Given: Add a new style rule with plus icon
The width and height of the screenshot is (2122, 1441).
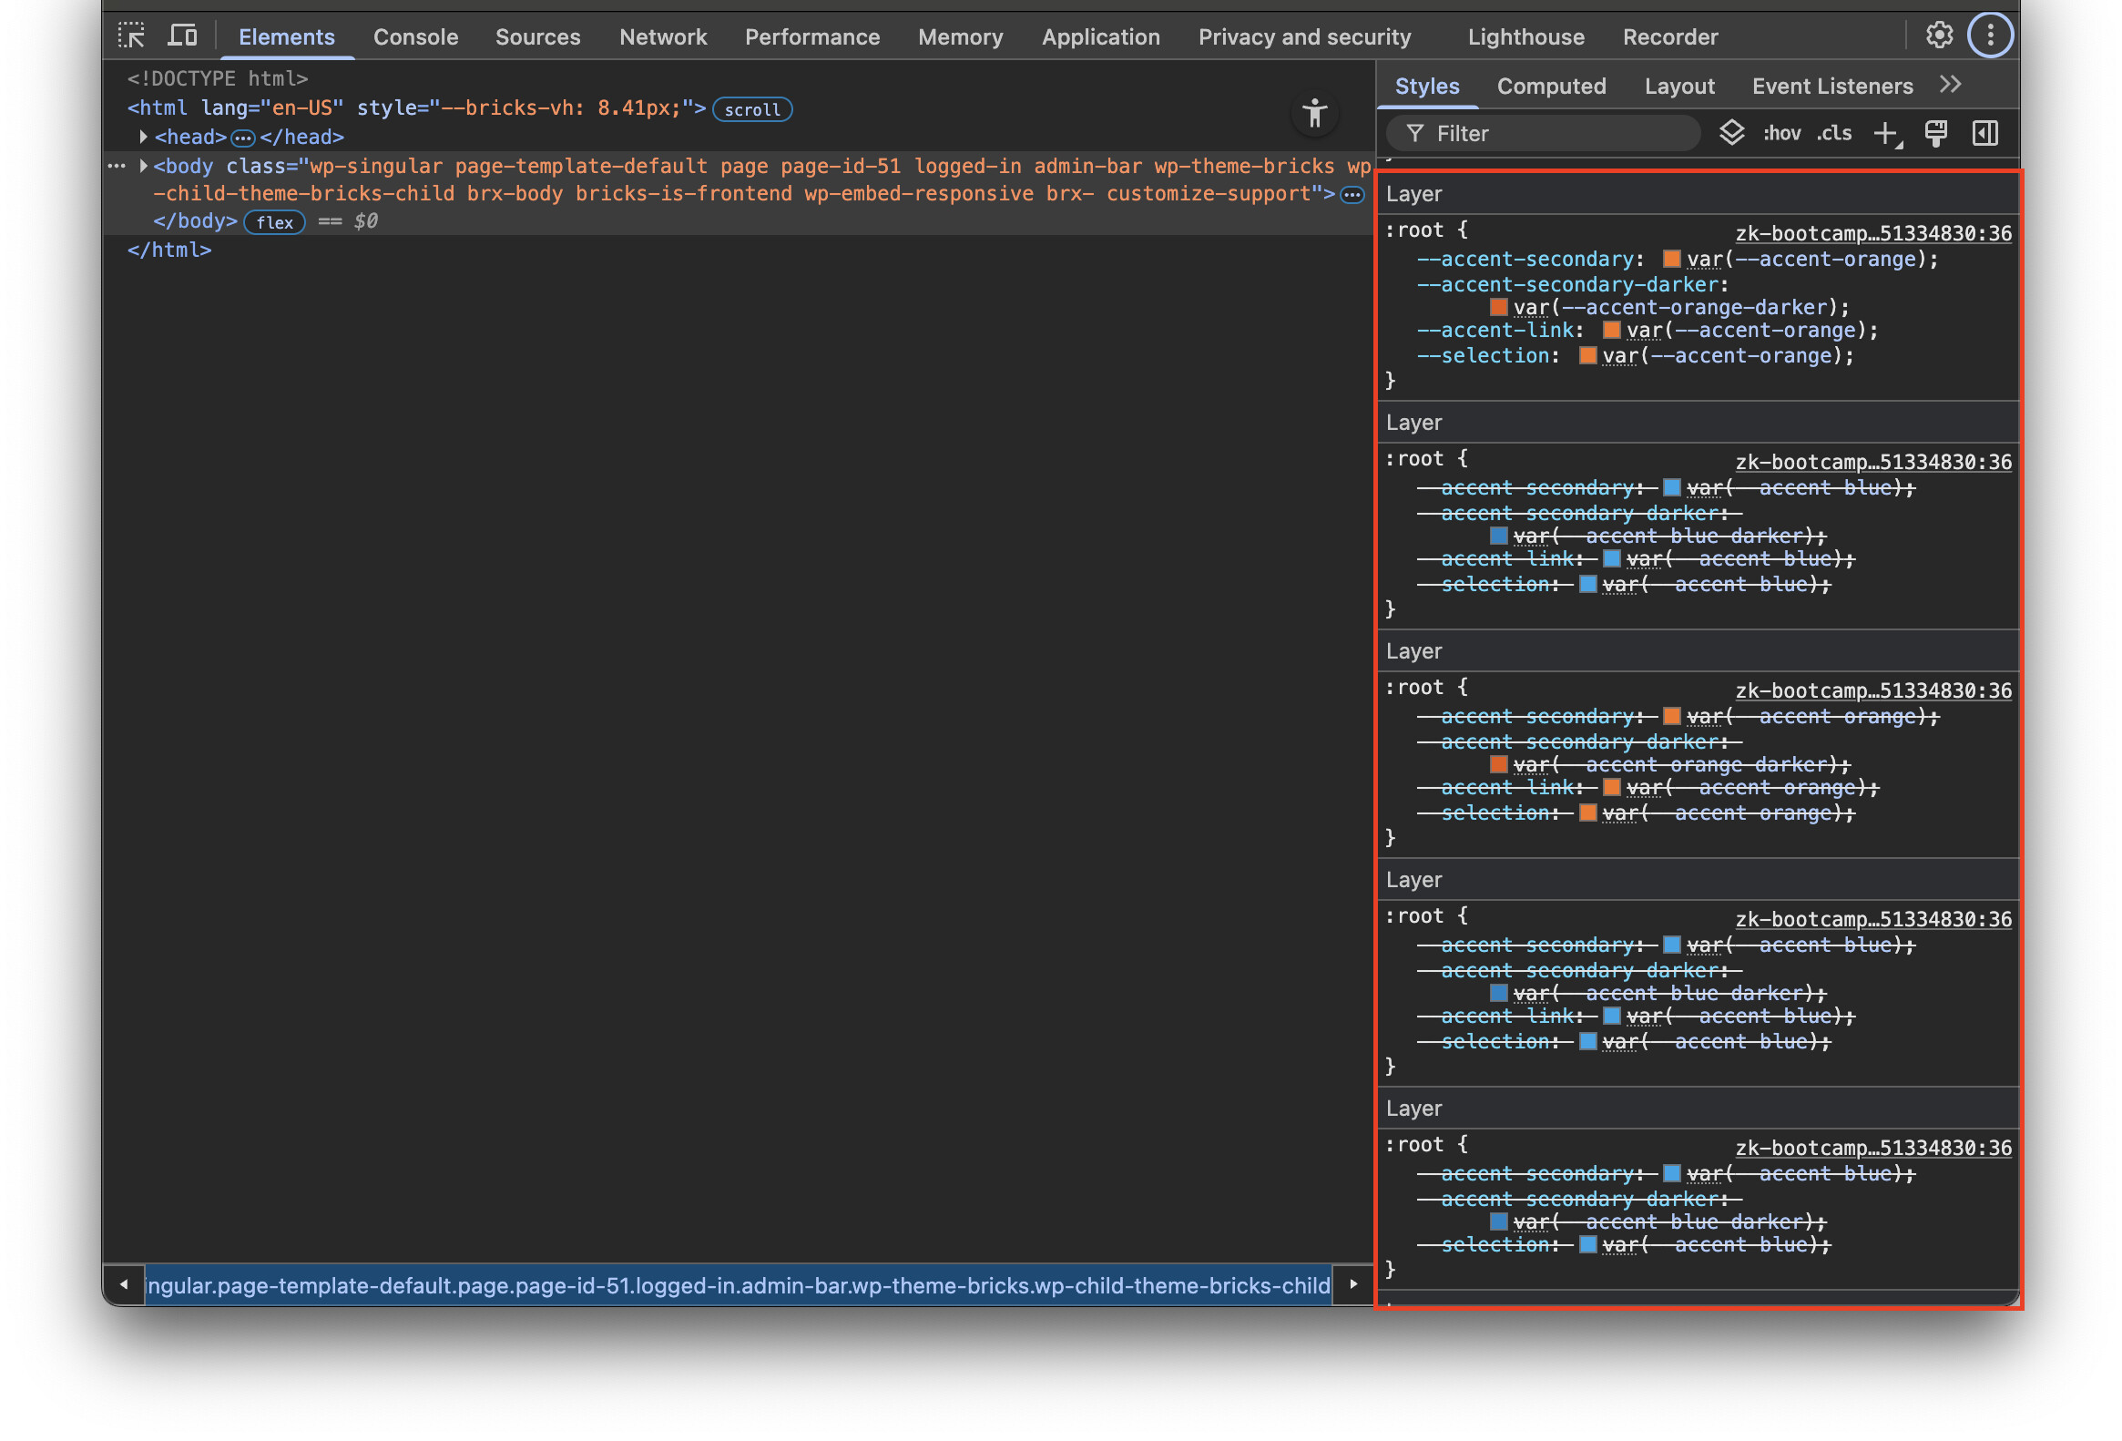Looking at the screenshot, I should pyautogui.click(x=1887, y=134).
